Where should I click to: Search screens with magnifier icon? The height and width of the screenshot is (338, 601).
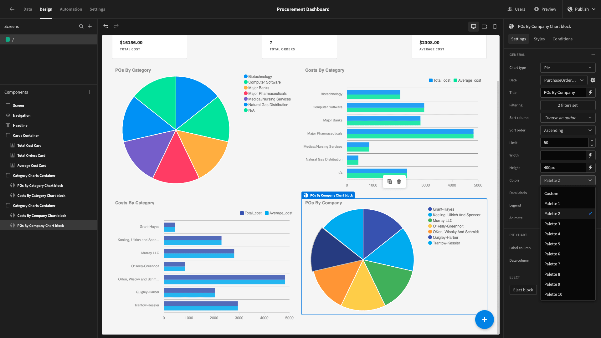click(x=81, y=26)
